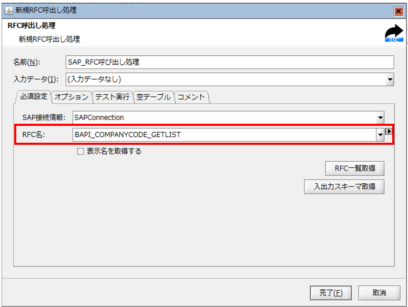Image resolution: width=408 pixels, height=307 pixels.
Task: Enable the 表示名を取得する checkbox
Action: pyautogui.click(x=80, y=152)
